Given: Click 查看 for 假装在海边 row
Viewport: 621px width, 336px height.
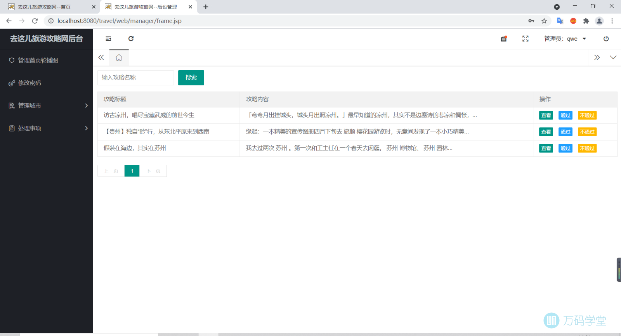Looking at the screenshot, I should coord(546,148).
